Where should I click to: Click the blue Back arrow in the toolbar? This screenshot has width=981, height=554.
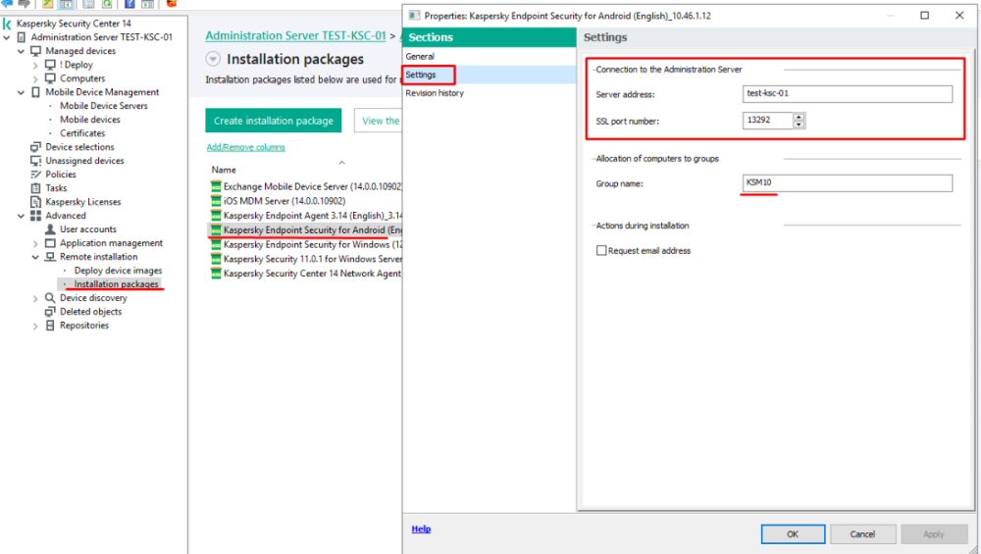[x=7, y=3]
